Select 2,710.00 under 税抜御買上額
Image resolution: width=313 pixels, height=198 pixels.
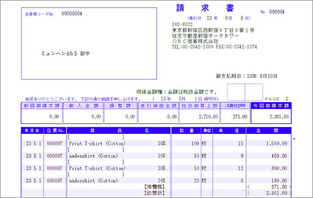tap(208, 116)
